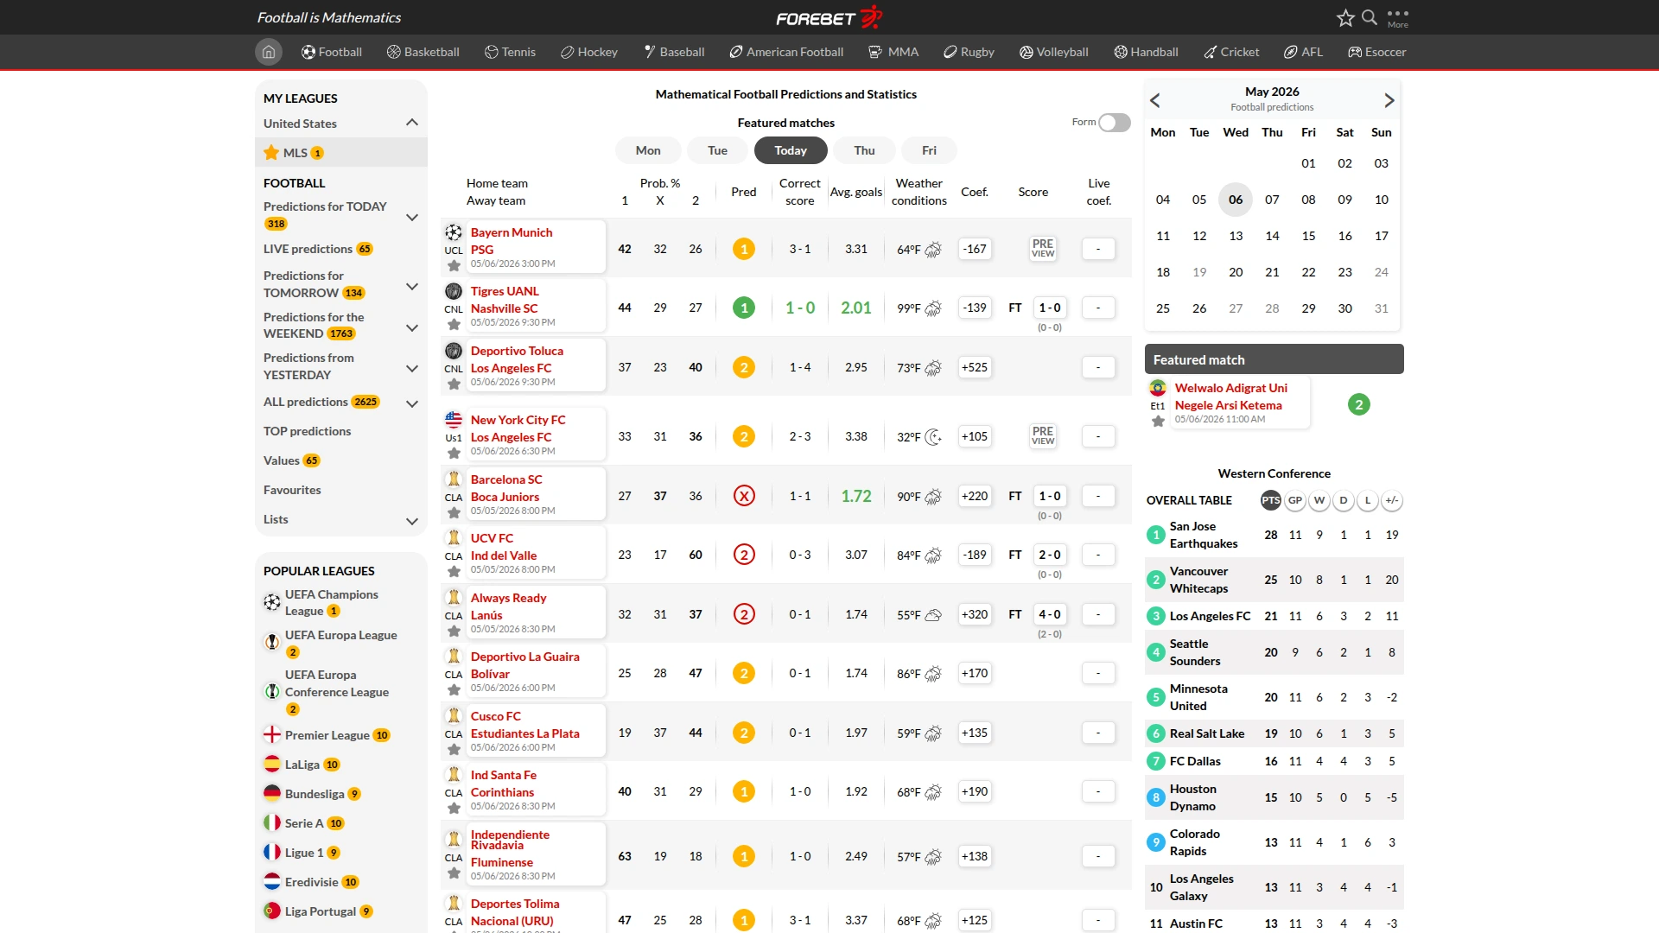Go to previous month in calendar
Image resolution: width=1659 pixels, height=933 pixels.
(1155, 100)
